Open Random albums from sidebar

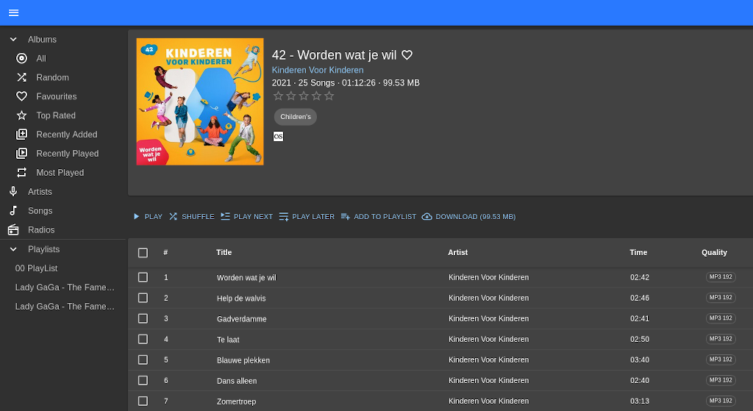(52, 77)
